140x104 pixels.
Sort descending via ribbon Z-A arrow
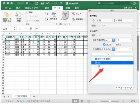click(47, 19)
